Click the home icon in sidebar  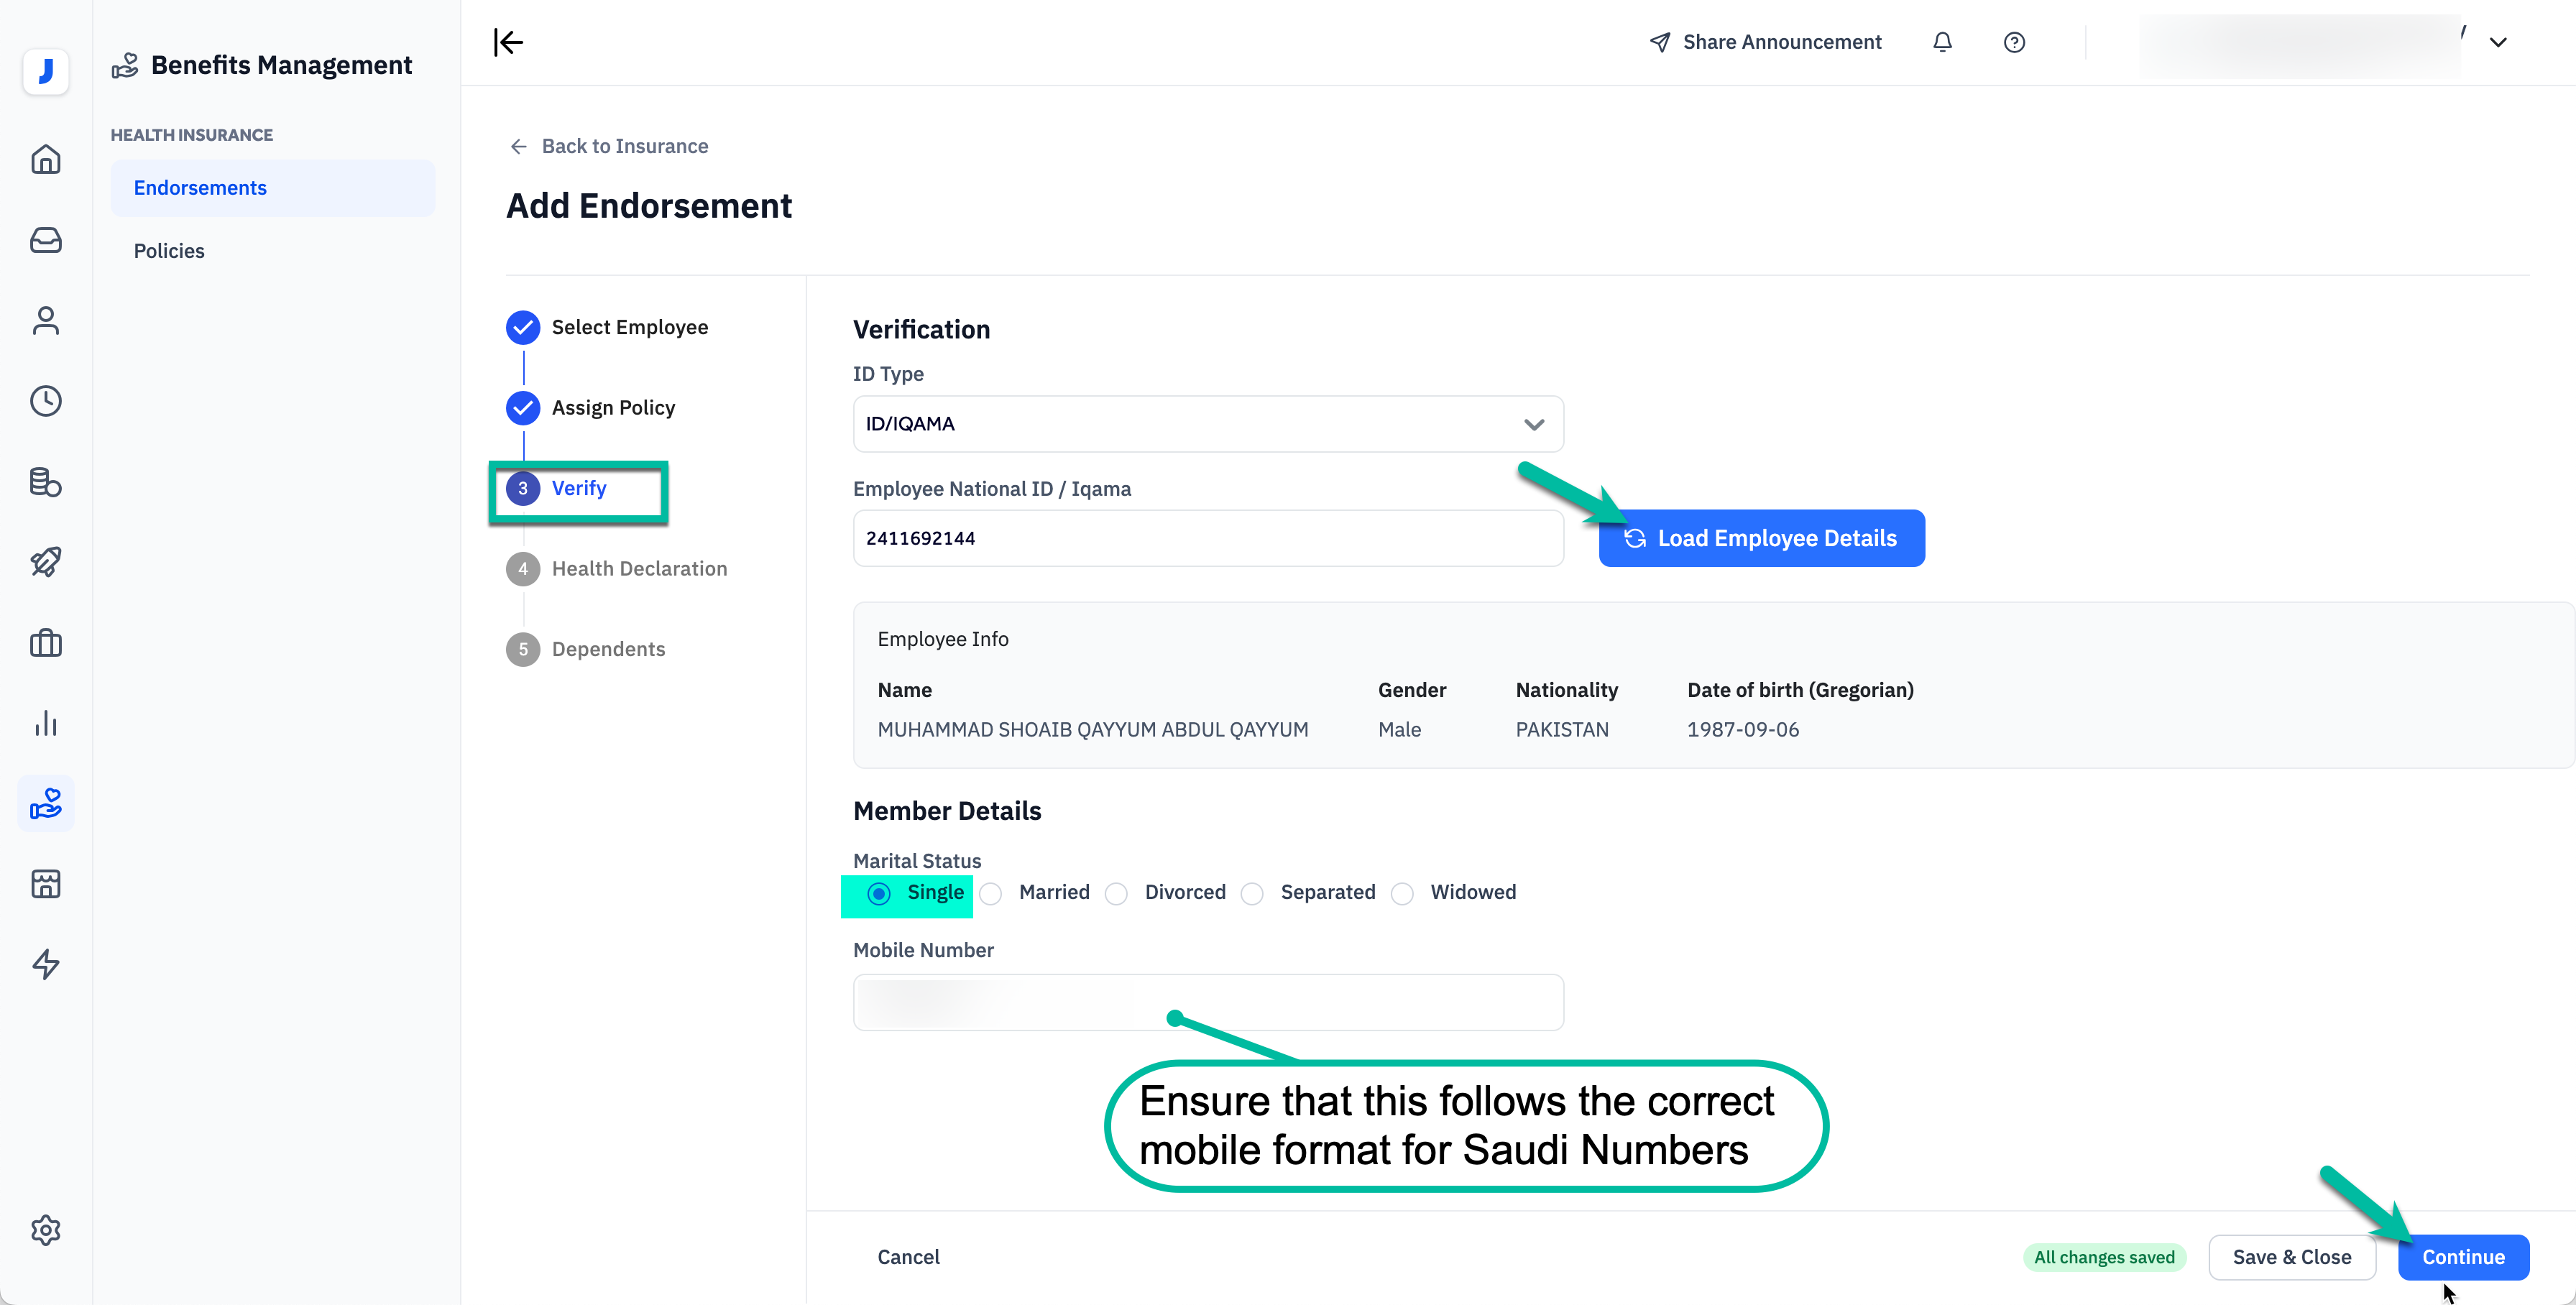point(46,160)
